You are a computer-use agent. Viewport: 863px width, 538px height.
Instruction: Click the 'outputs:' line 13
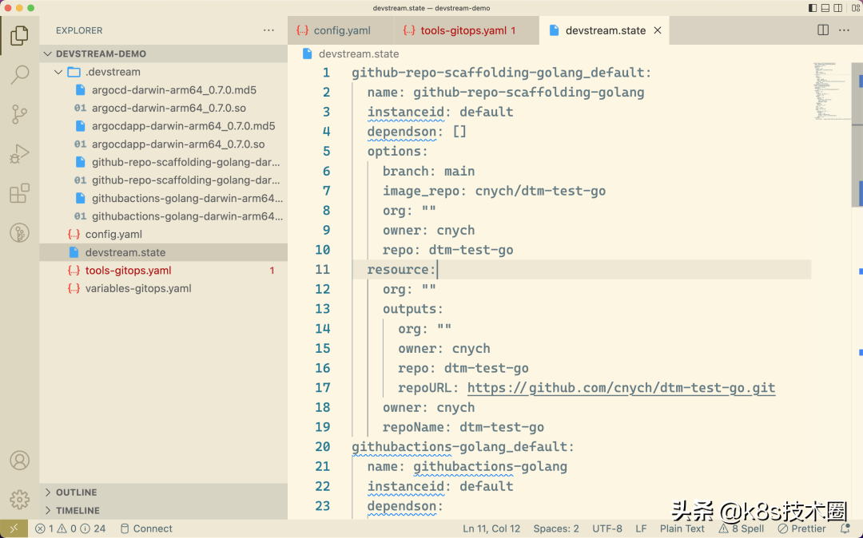(413, 310)
